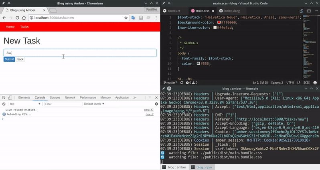Click the console Filter field
This screenshot has width=320, height=170.
click(x=63, y=104)
